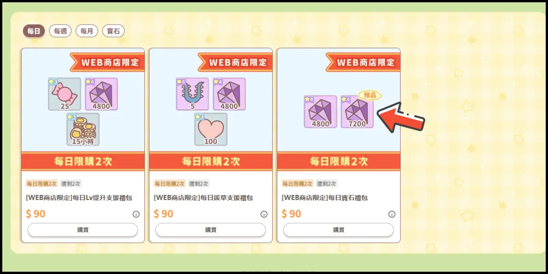
Task: Open info icon for 每日寶石禮包
Action: (392, 214)
